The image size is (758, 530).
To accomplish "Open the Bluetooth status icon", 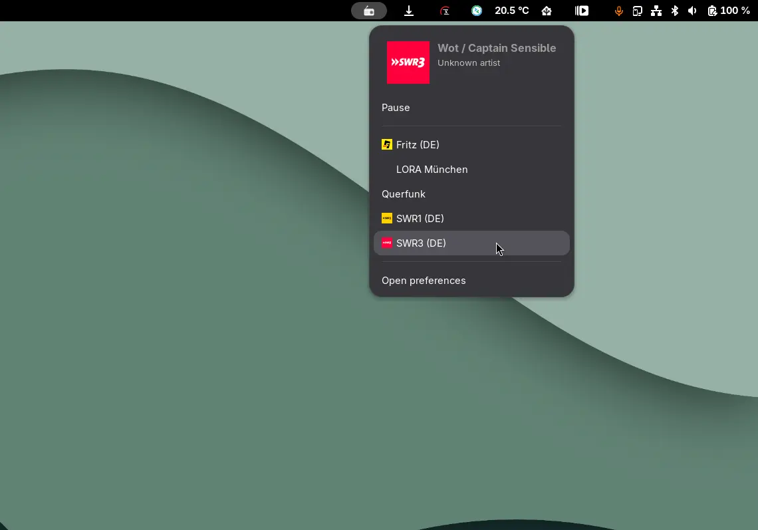I will pyautogui.click(x=674, y=10).
